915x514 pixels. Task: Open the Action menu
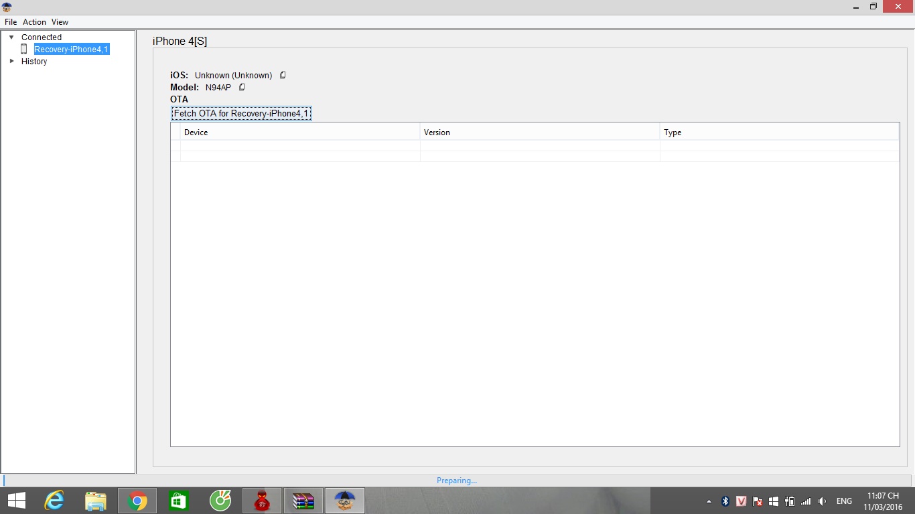pos(34,22)
